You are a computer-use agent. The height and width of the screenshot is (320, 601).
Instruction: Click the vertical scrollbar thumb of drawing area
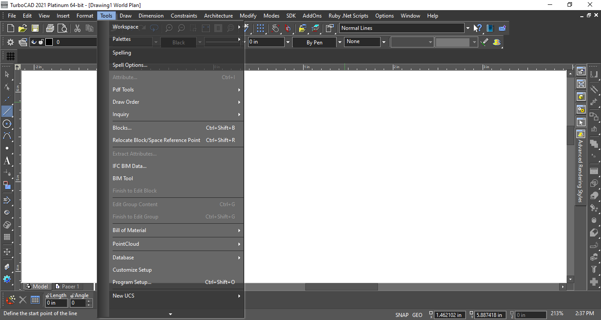(570, 135)
